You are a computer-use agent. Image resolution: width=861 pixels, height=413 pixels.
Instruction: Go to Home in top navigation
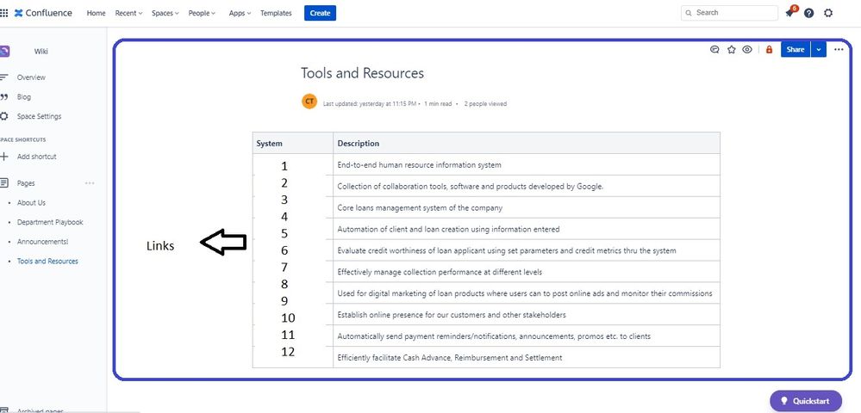click(96, 13)
